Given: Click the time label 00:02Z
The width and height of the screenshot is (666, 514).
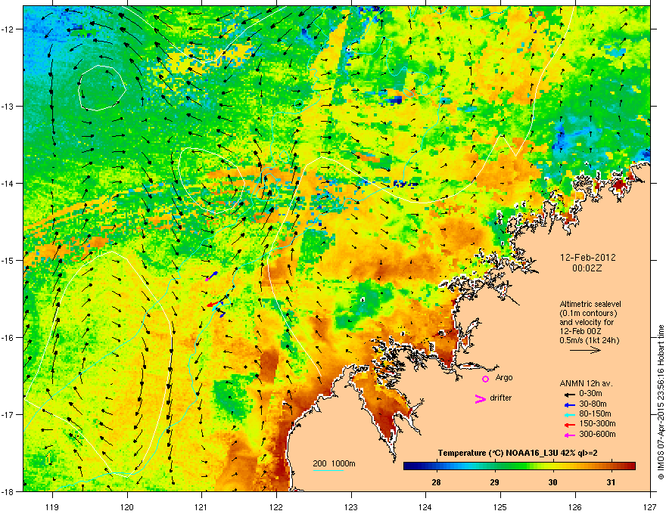Looking at the screenshot, I should pyautogui.click(x=587, y=268).
